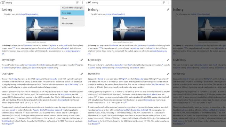Follow the Danish link in middle panel
Viewport: 226px width, 127px height.
coord(93,68)
